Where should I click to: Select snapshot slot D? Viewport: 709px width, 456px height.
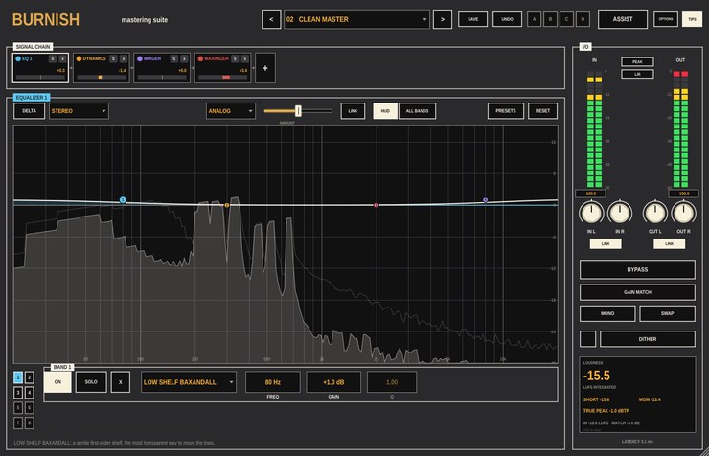[x=583, y=19]
